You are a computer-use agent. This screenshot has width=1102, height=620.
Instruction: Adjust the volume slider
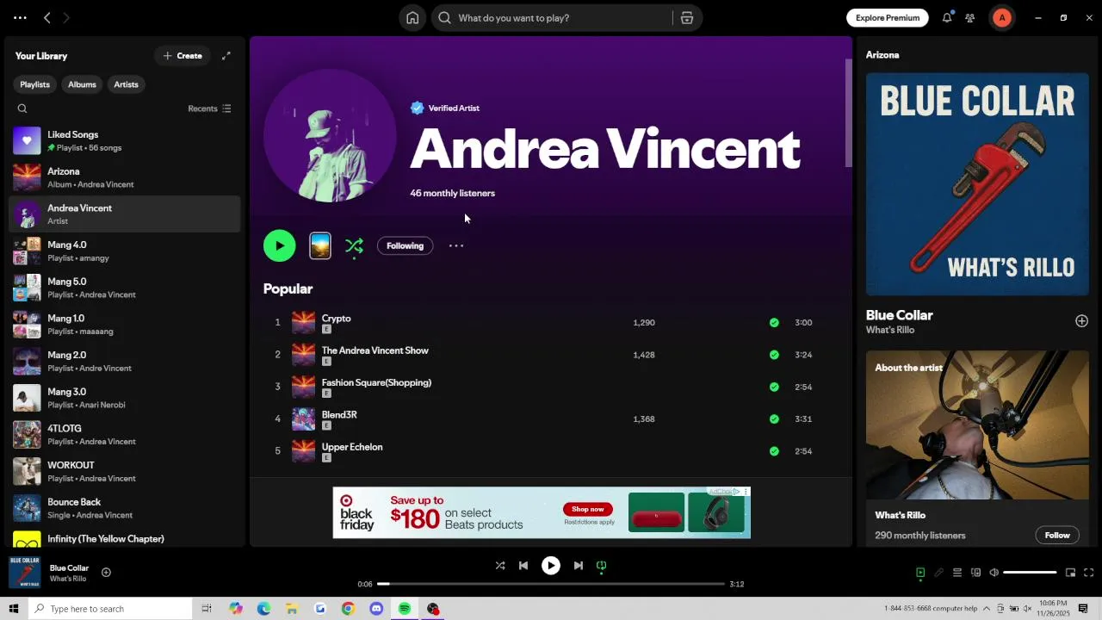pyautogui.click(x=1030, y=573)
